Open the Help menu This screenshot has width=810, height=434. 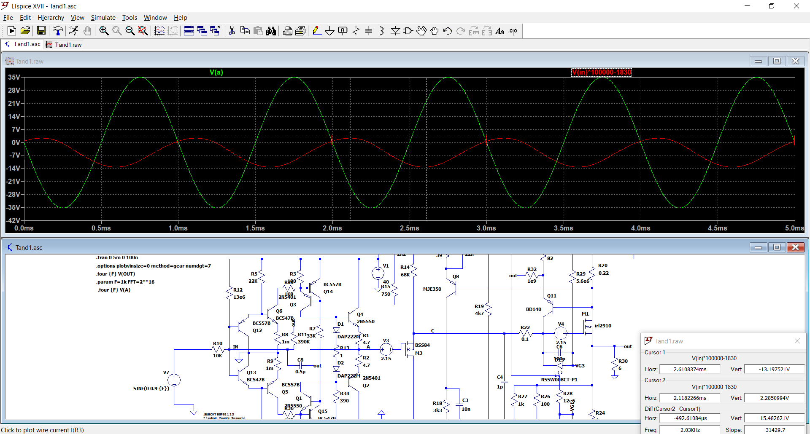(180, 18)
